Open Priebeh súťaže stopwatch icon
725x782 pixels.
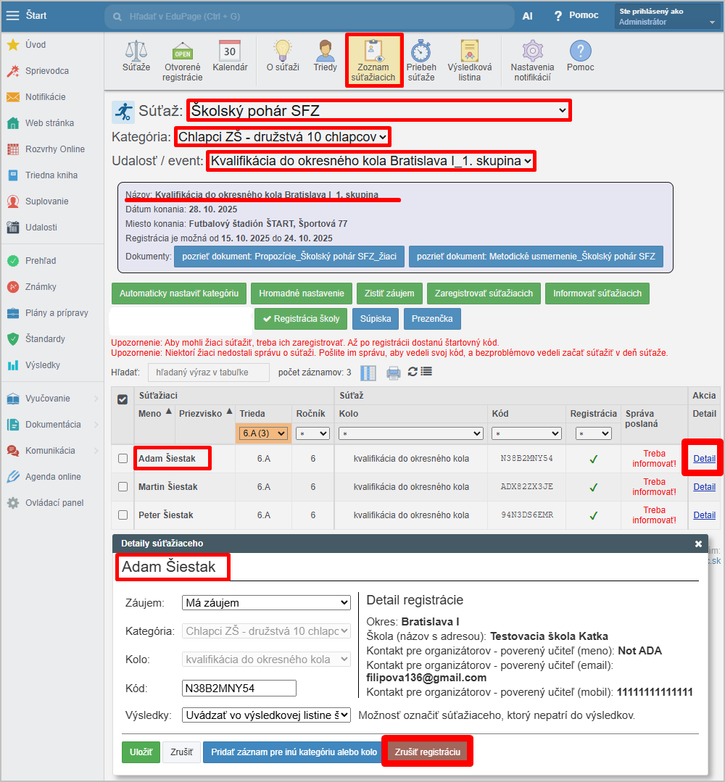coord(420,52)
